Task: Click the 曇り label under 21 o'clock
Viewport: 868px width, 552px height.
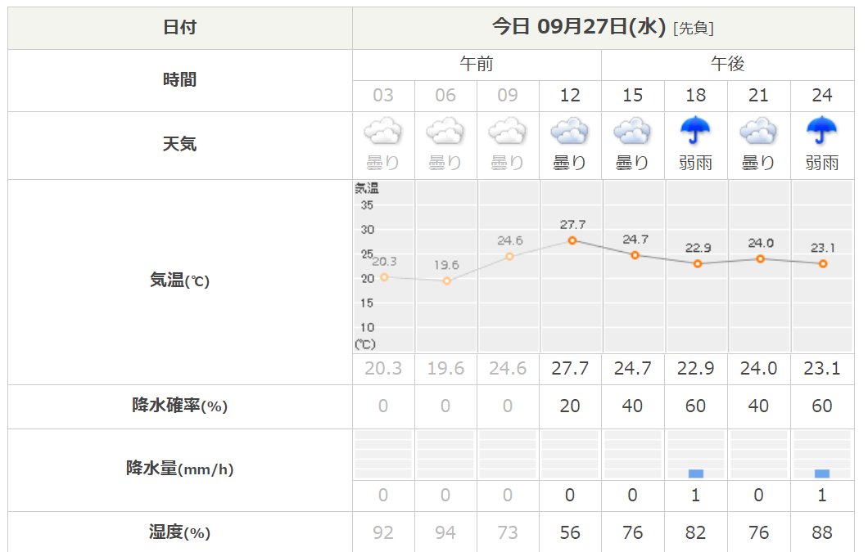Action: click(x=758, y=163)
